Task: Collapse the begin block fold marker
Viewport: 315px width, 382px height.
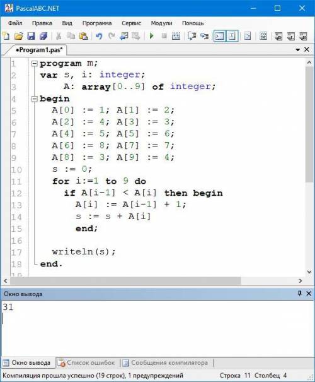Action: (x=35, y=99)
